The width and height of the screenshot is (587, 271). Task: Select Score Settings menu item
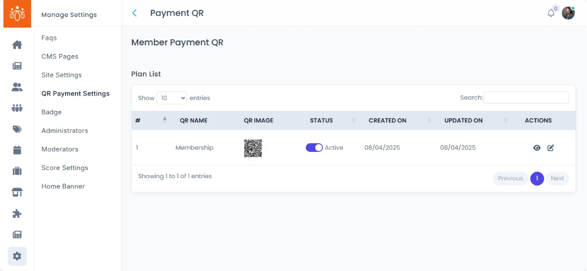[x=65, y=168]
